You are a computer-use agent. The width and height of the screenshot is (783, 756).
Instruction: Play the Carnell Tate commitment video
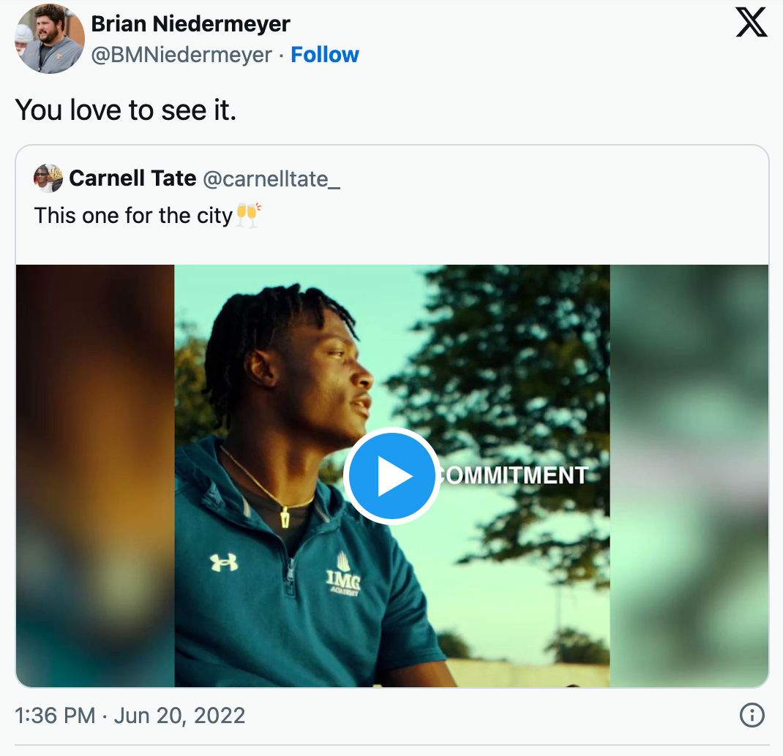click(x=391, y=476)
